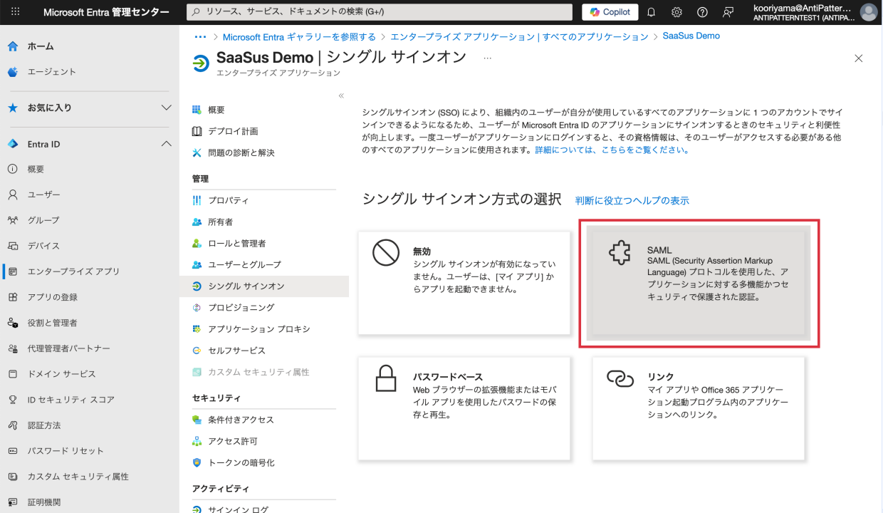Click the user account avatar
This screenshot has width=883, height=513.
click(869, 12)
